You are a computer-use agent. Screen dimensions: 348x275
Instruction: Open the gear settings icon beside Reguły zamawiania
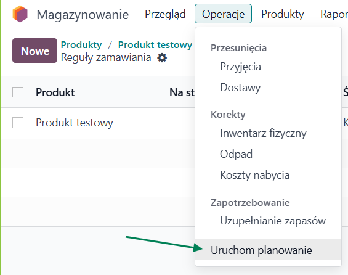tap(162, 58)
